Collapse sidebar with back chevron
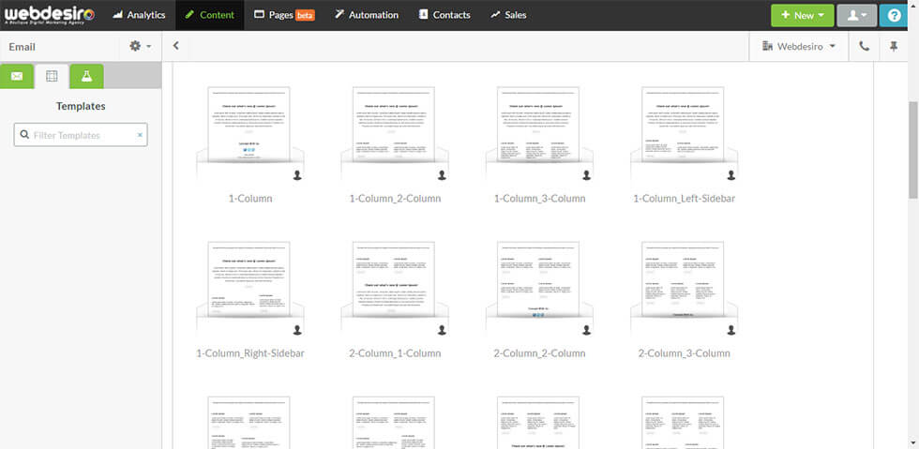The image size is (919, 449). point(175,46)
